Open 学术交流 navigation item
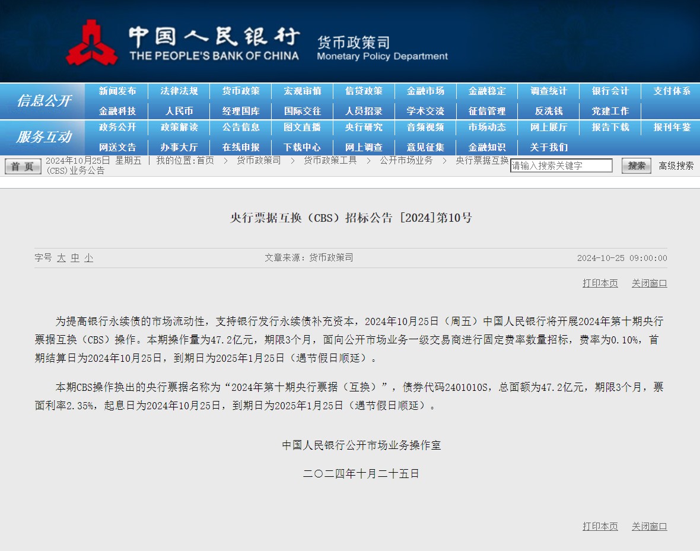The image size is (700, 551). (x=425, y=111)
